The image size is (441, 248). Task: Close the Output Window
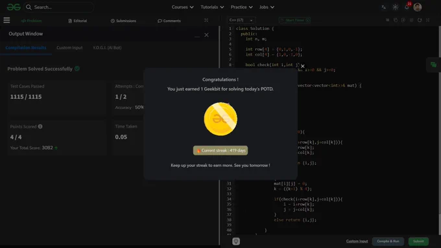click(x=206, y=35)
